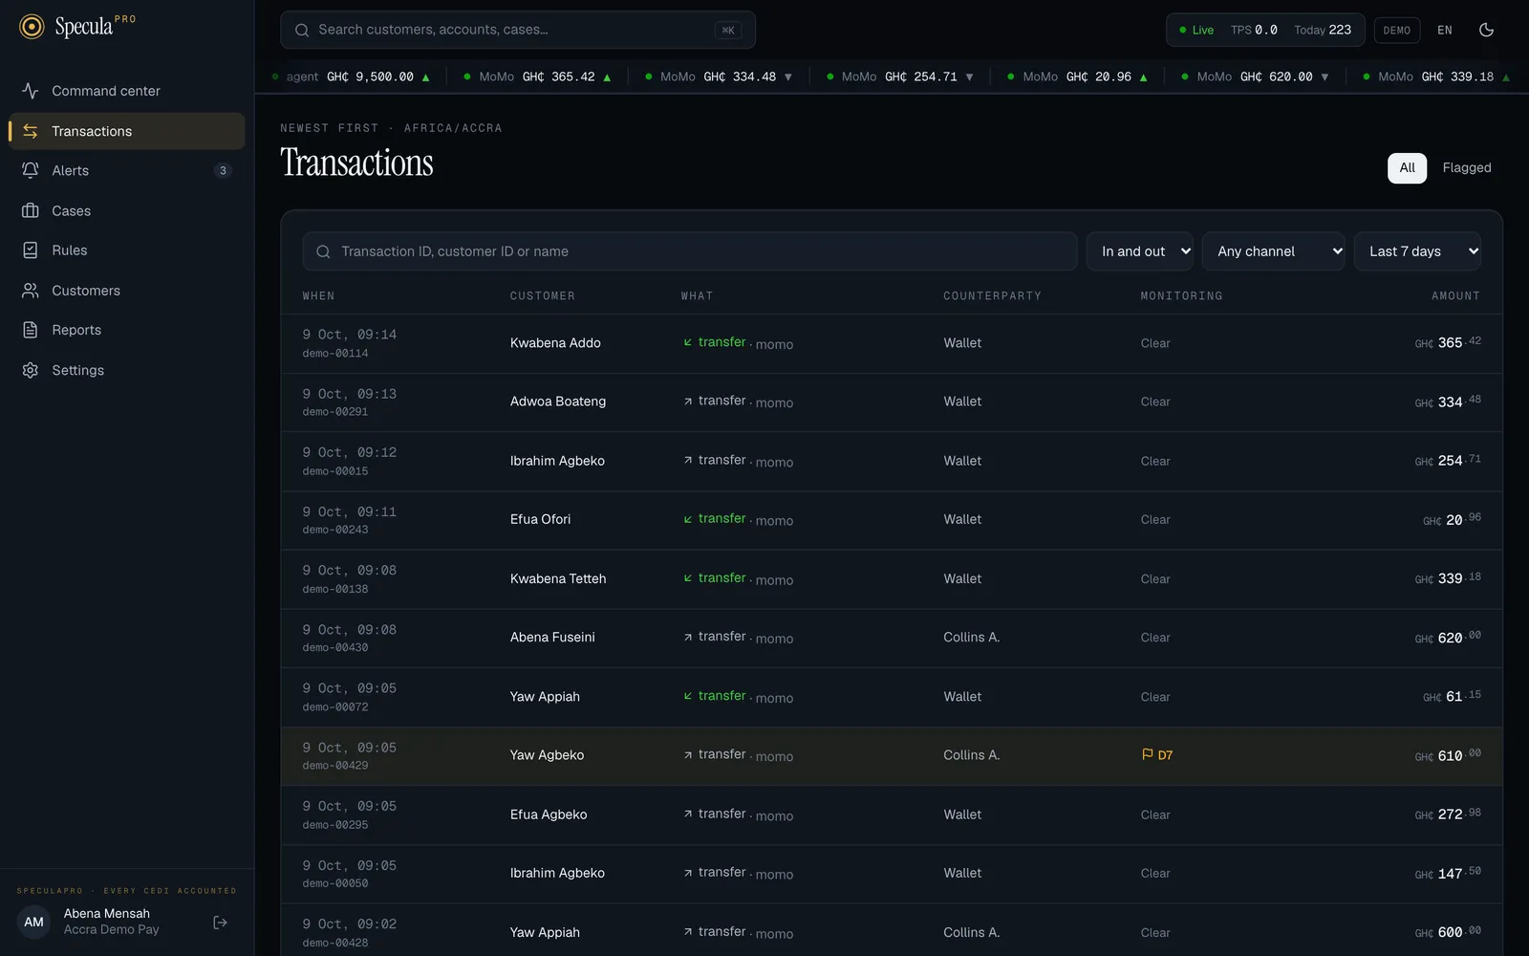Open transaction demo-00429
This screenshot has height=956, width=1529.
pyautogui.click(x=335, y=766)
